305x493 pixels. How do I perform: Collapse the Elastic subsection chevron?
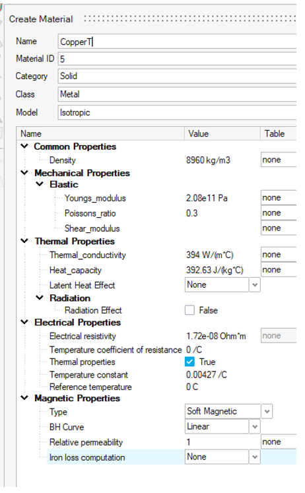(x=40, y=184)
